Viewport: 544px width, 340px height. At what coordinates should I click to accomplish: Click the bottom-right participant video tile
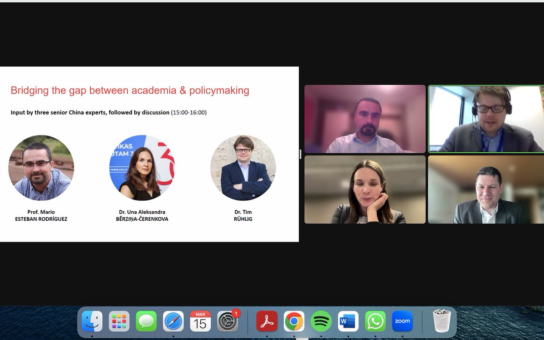point(485,189)
